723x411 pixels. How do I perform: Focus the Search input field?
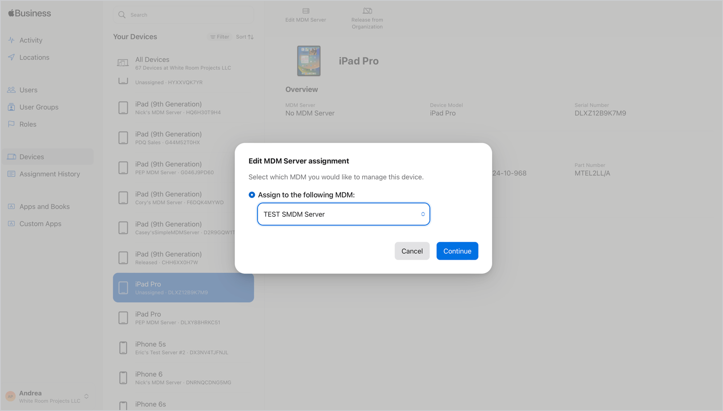(x=183, y=15)
